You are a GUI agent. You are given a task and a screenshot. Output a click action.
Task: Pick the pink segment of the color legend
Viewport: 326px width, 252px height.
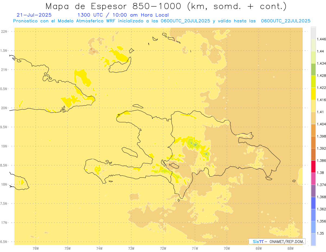313,178
